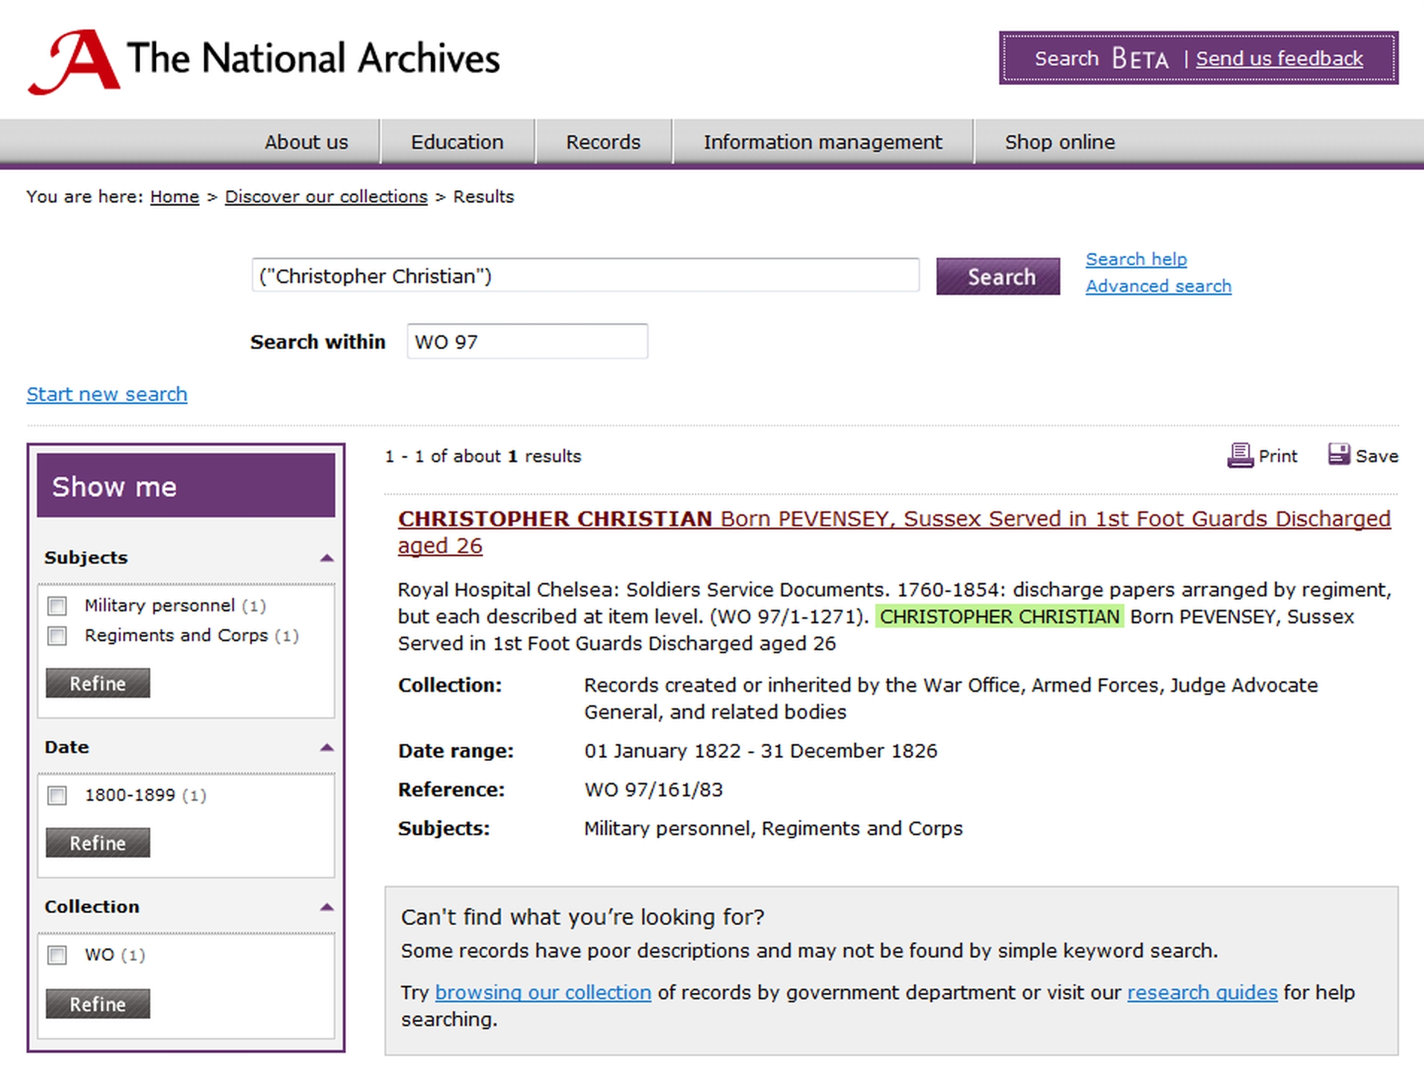Click the purple Search button

[x=998, y=277]
